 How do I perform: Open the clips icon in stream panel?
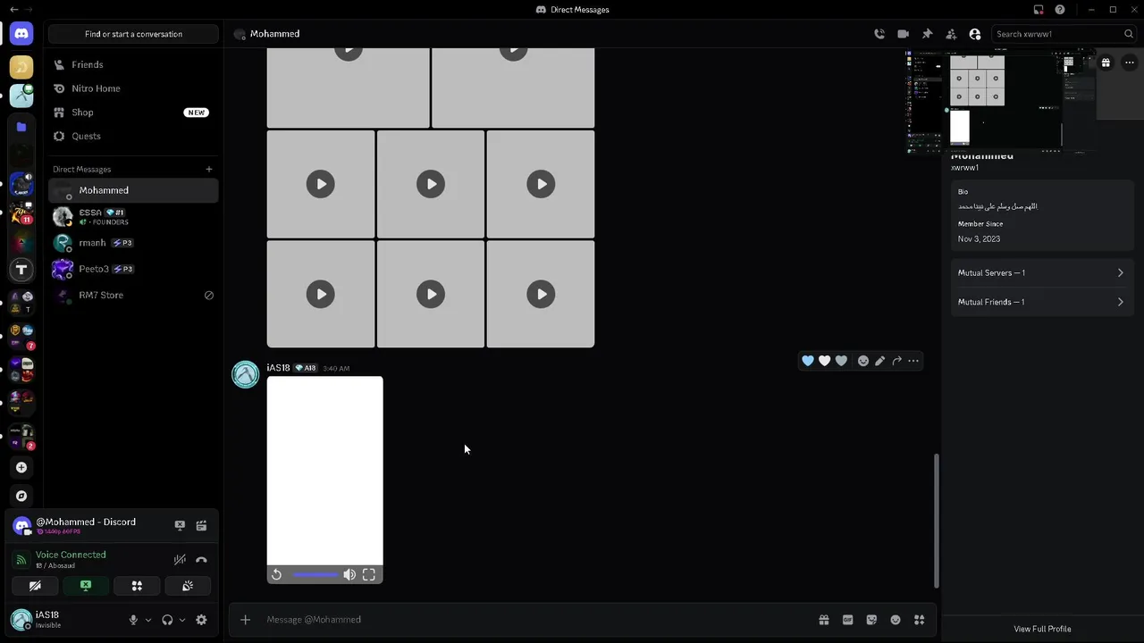201,526
